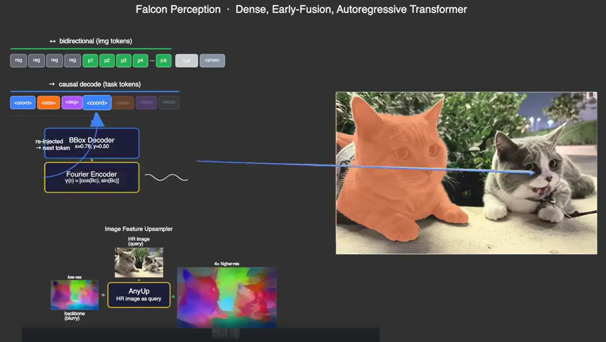Expand the ellipsis between p4 and pil
The image size is (606, 342).
152,61
